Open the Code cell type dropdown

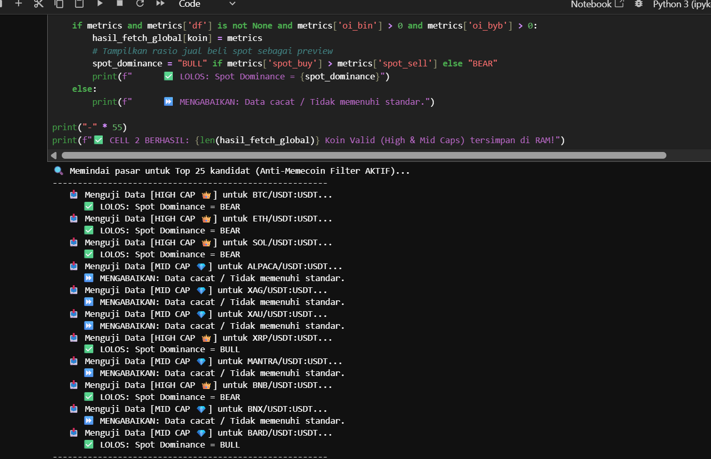click(x=207, y=4)
